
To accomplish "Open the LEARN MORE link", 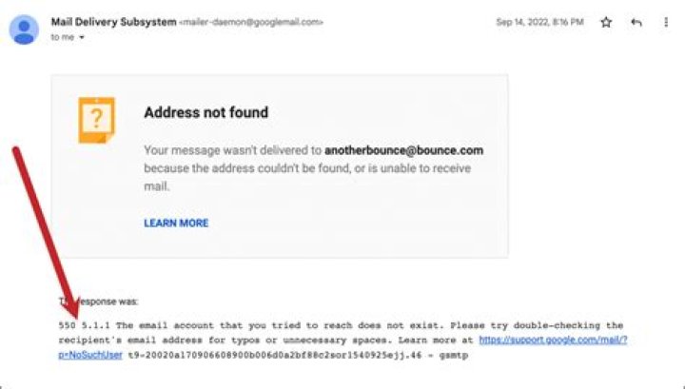I will pyautogui.click(x=176, y=224).
